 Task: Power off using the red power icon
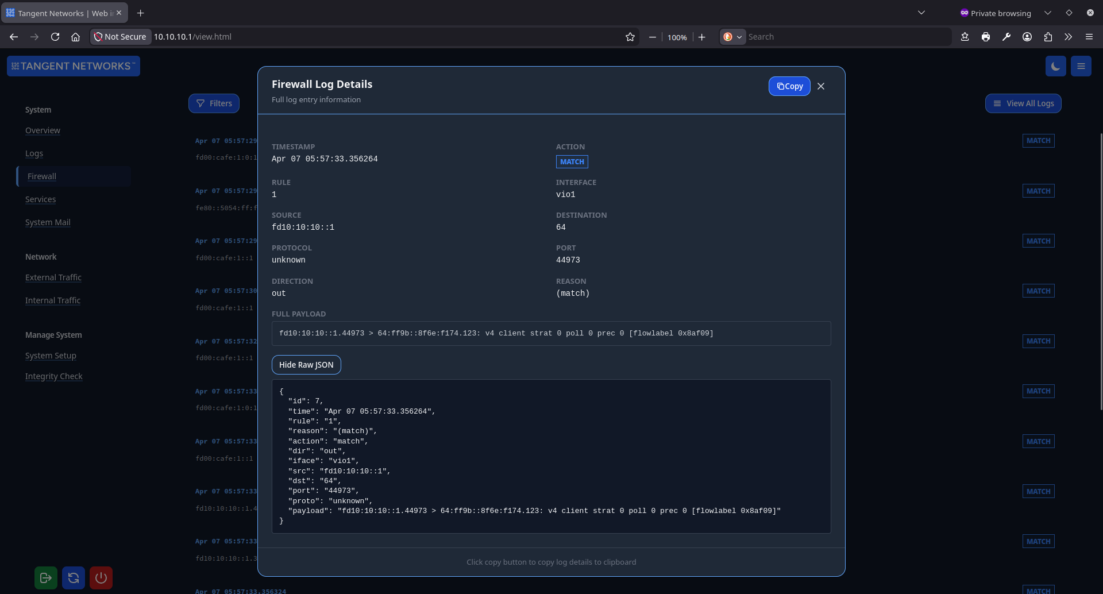click(x=101, y=578)
